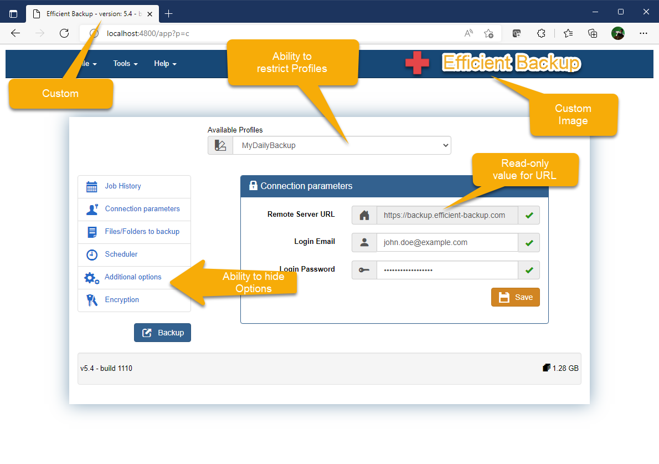The image size is (659, 464).
Task: Start the Backup button
Action: point(162,333)
